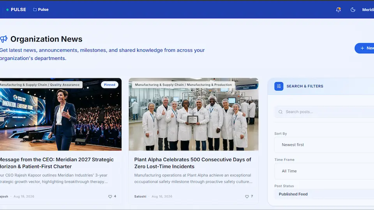
Task: Click the New post button
Action: (x=365, y=48)
